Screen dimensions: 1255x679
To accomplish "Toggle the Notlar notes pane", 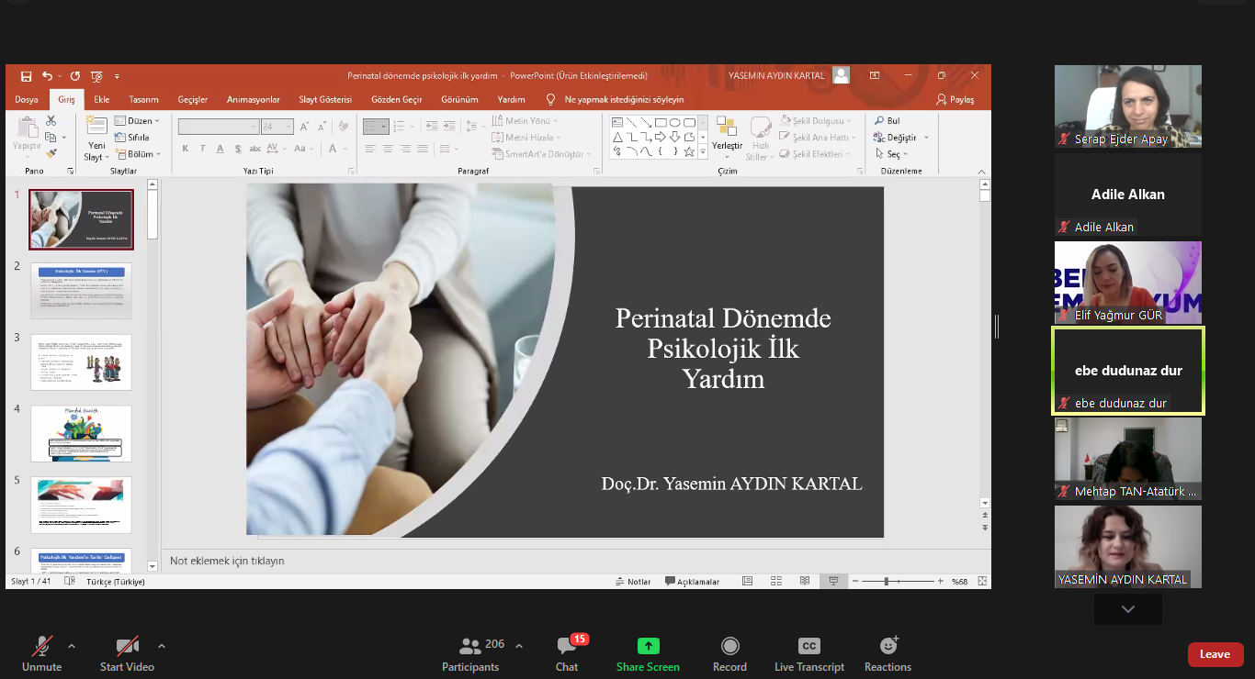I will (633, 582).
